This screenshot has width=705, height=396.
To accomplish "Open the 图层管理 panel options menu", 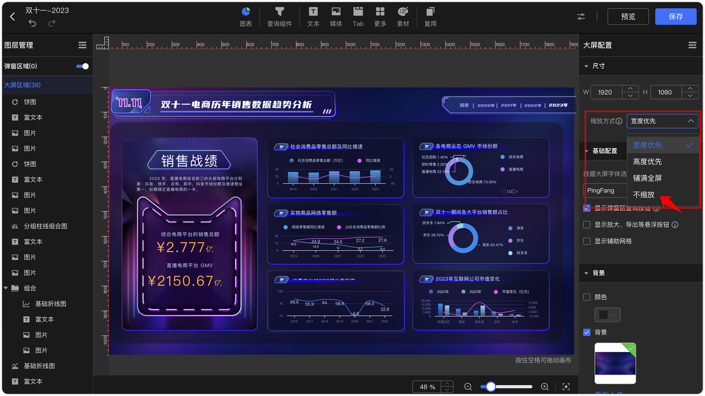I will [82, 45].
